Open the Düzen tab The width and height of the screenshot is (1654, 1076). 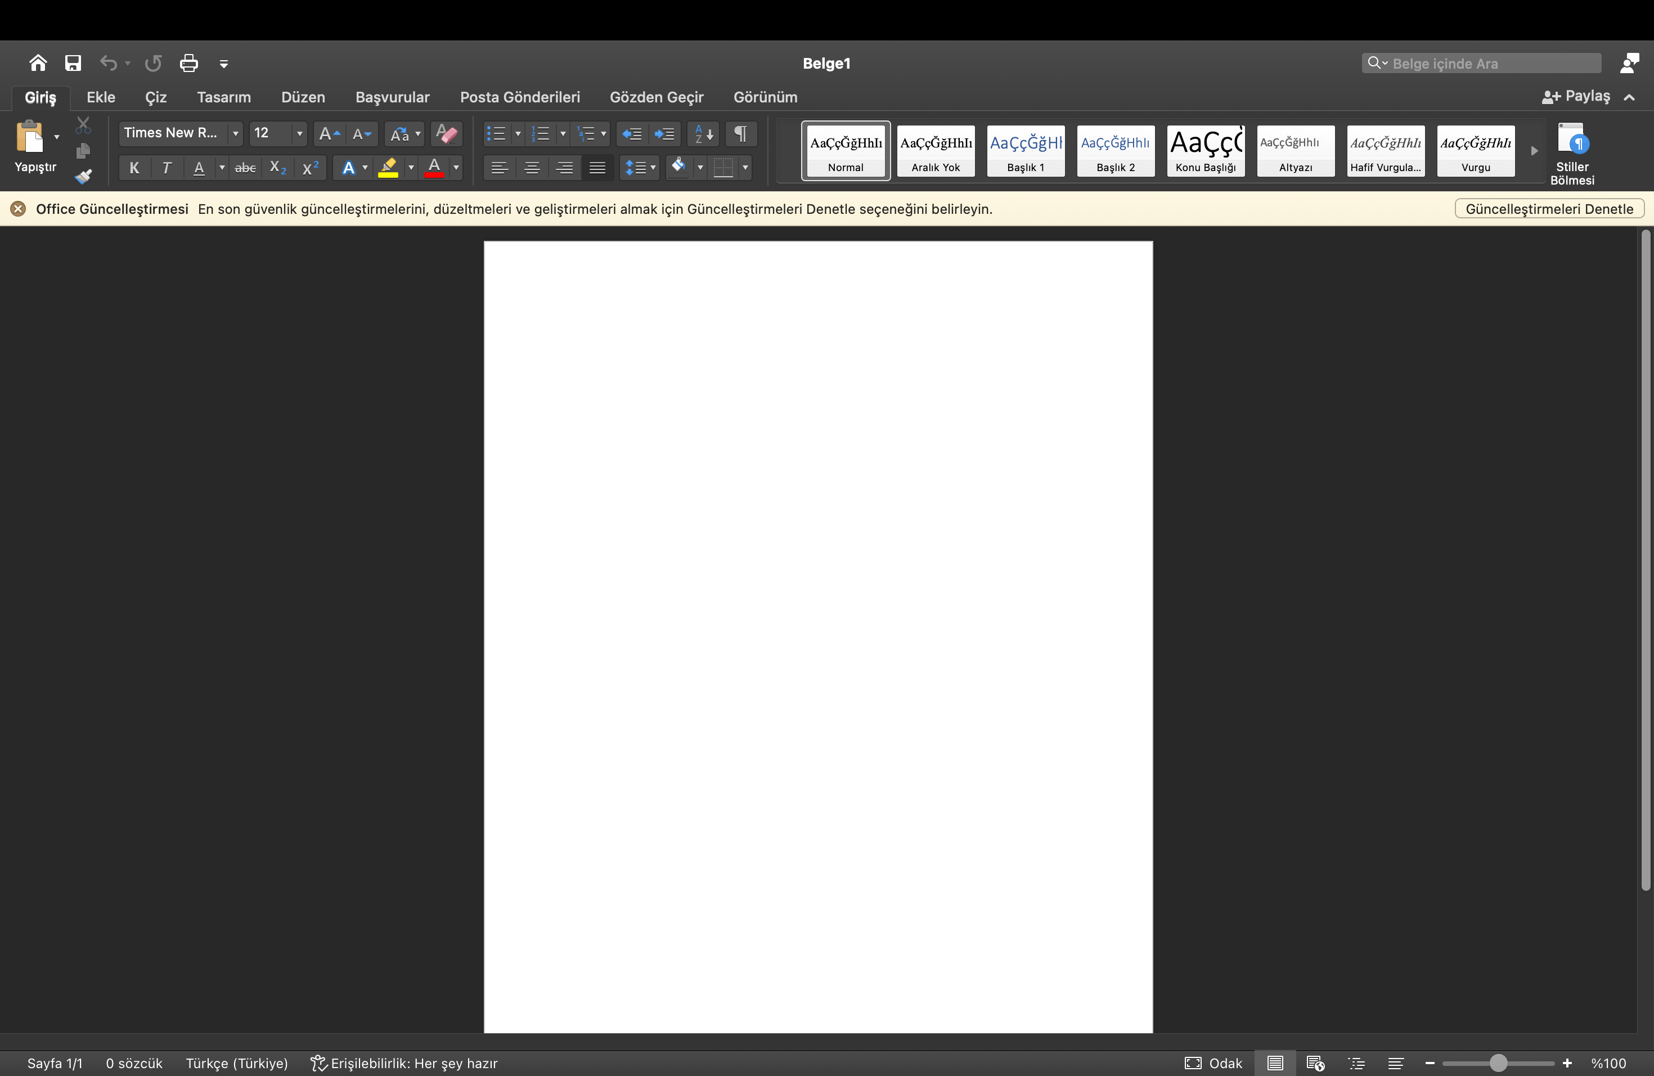click(303, 97)
